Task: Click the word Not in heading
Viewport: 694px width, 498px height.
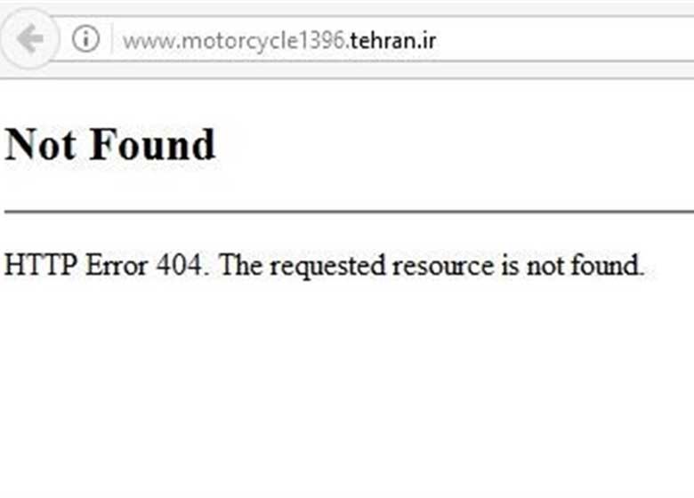Action: click(x=40, y=144)
